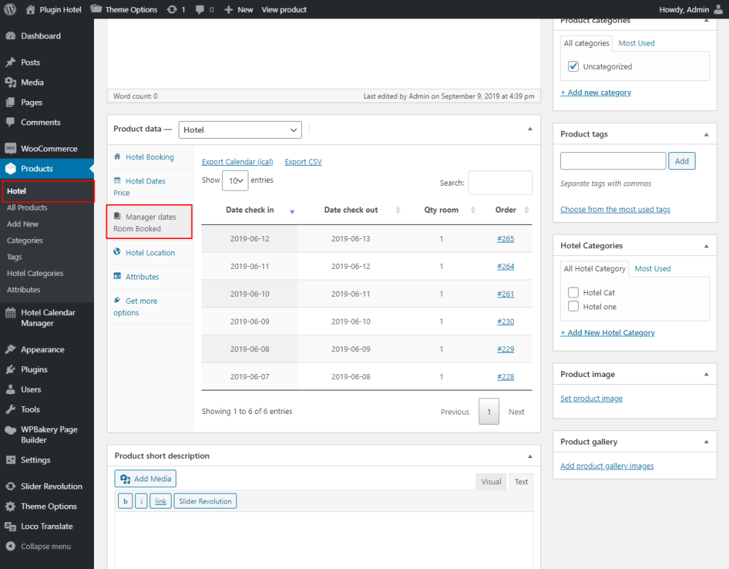This screenshot has width=729, height=569.
Task: Switch short description editor to Text tab
Action: pos(520,482)
